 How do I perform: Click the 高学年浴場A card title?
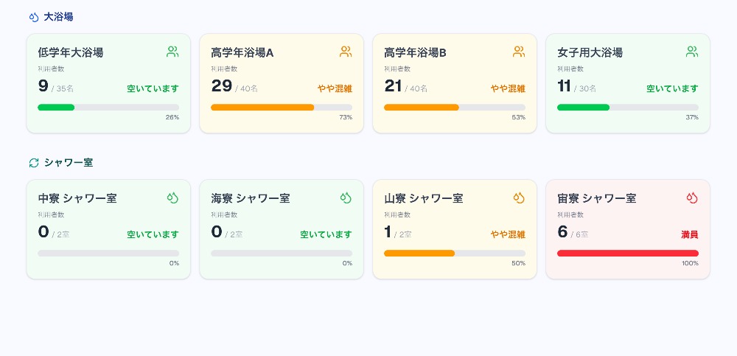pyautogui.click(x=242, y=52)
